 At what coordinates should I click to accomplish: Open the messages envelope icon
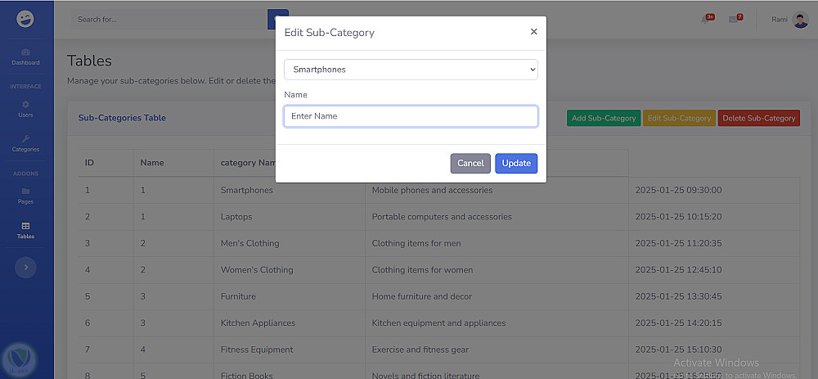(x=734, y=20)
